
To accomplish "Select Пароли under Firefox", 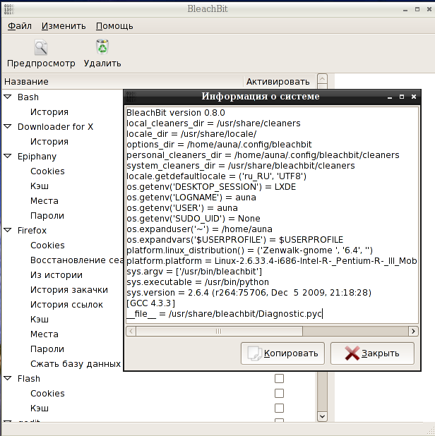I will tap(47, 349).
